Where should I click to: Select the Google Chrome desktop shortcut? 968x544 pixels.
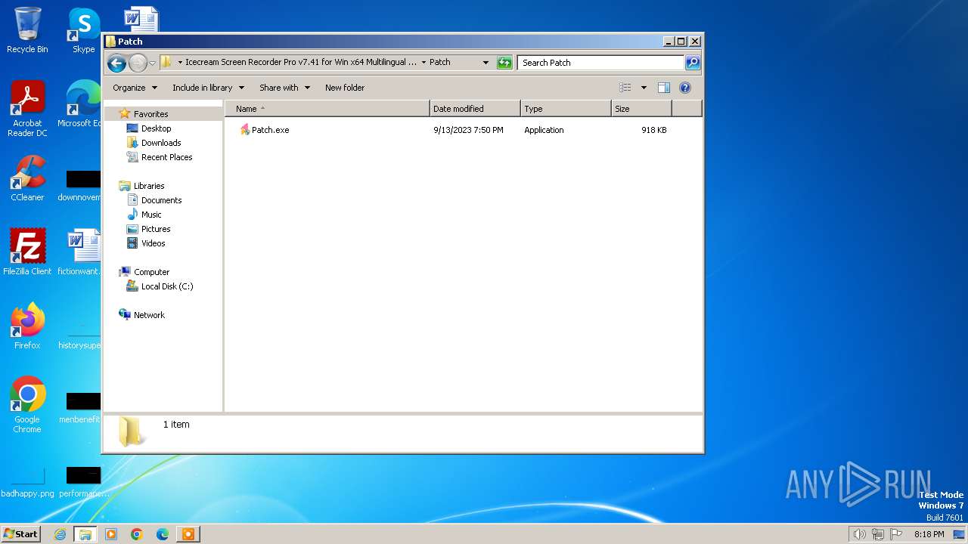(x=27, y=404)
